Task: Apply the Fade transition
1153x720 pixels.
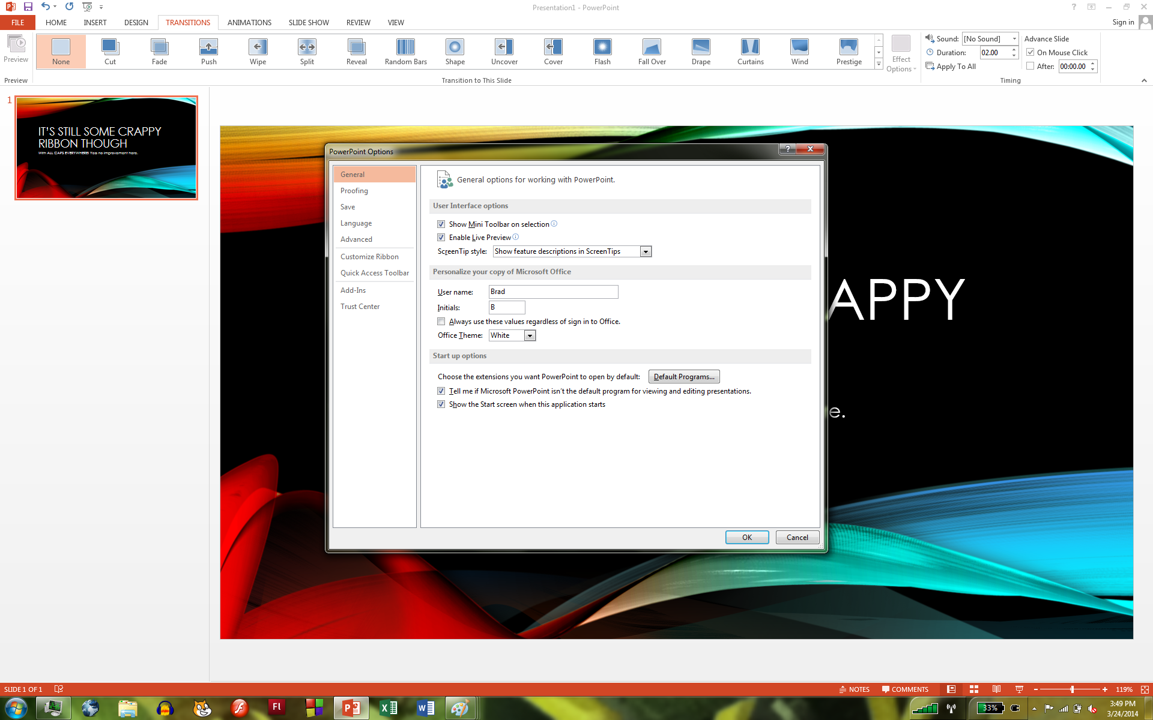Action: (159, 51)
